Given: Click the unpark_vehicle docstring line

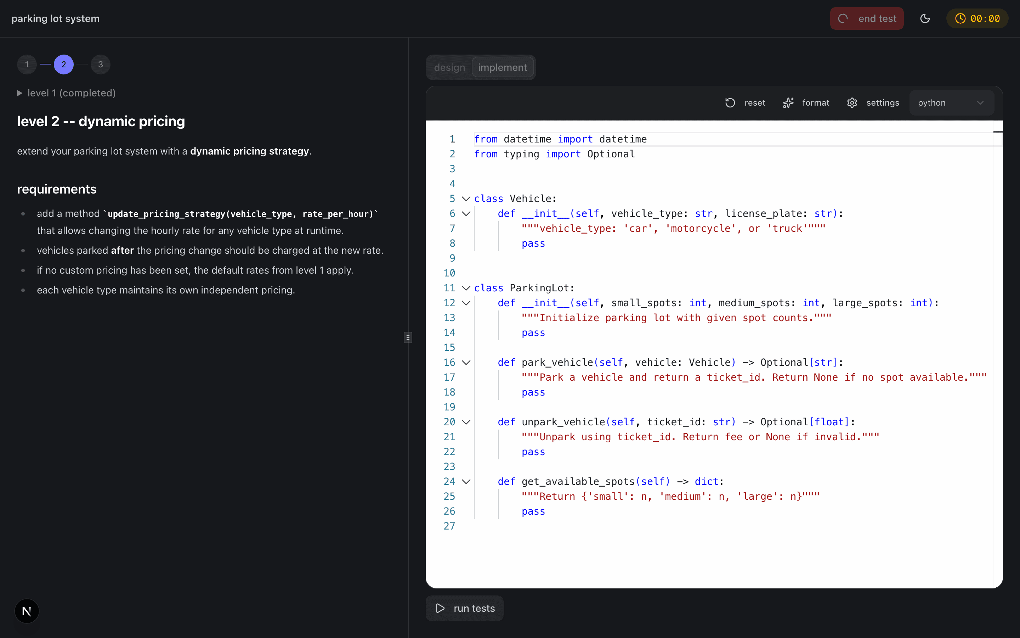Looking at the screenshot, I should [700, 437].
